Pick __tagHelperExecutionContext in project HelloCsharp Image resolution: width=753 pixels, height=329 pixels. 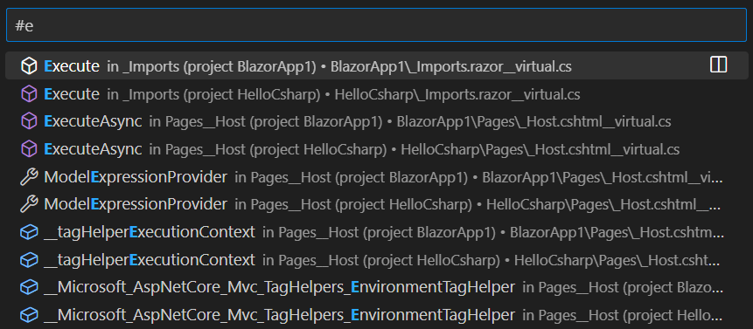[x=376, y=260]
